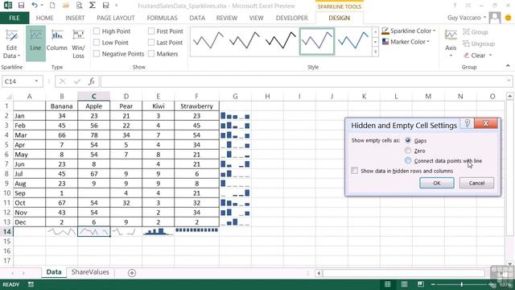Switch to the HOME ribbon tab
This screenshot has height=290, width=515.
[45, 18]
